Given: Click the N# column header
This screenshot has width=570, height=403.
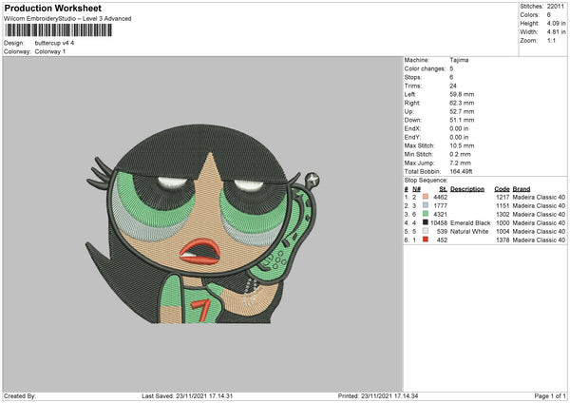Looking at the screenshot, I should [x=415, y=188].
